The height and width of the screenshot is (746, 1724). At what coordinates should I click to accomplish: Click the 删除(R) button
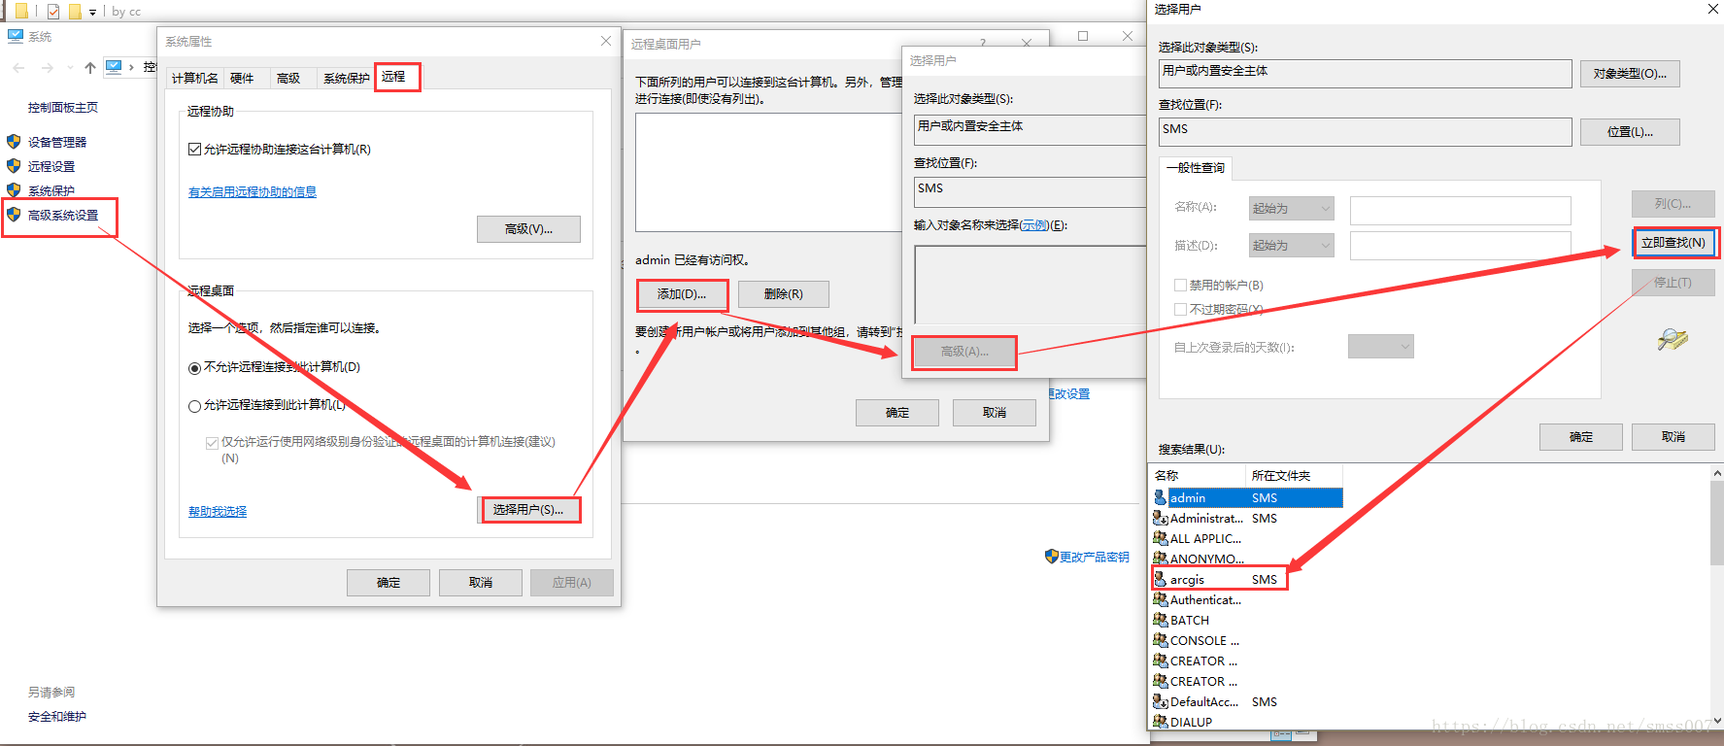pos(784,293)
